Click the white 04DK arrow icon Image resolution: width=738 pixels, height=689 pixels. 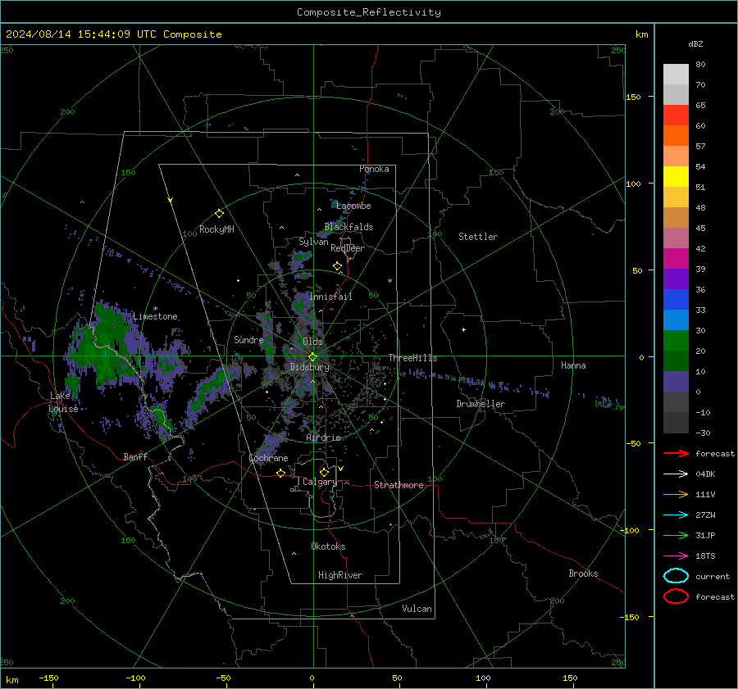click(x=676, y=474)
